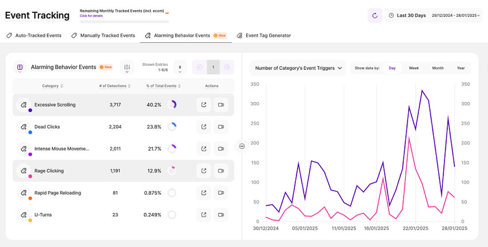
Task: Toggle the Excessive Scrolling row chart series
Action: point(123,105)
